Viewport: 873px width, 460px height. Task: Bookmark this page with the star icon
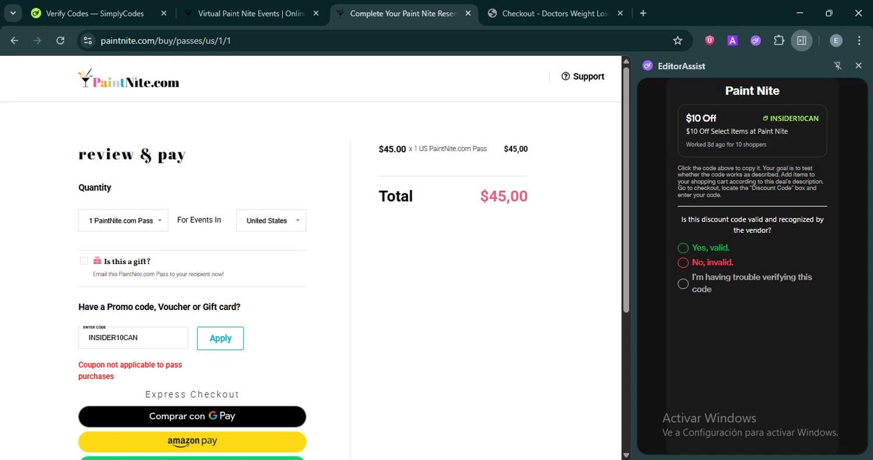[677, 41]
